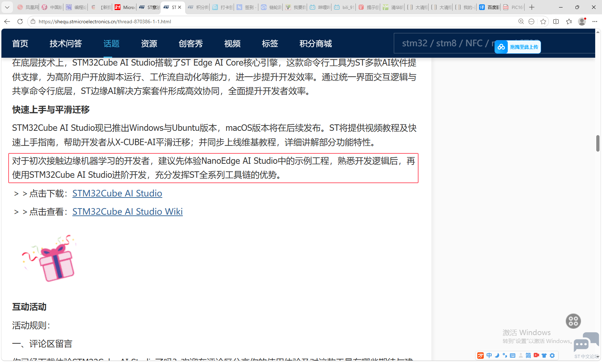Image resolution: width=602 pixels, height=362 pixels.
Task: Switch to the 链轮 tab
Action: tap(271, 7)
